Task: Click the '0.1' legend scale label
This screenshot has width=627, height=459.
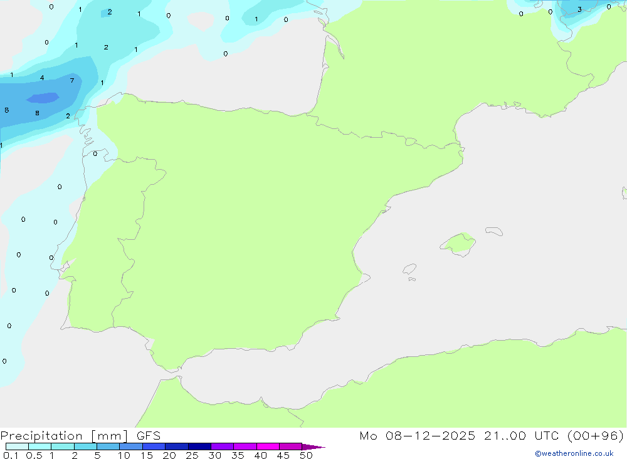Action: click(x=11, y=455)
